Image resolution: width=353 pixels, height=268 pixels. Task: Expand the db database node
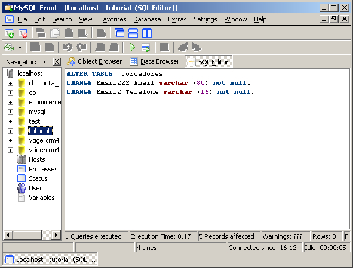pyautogui.click(x=10, y=93)
